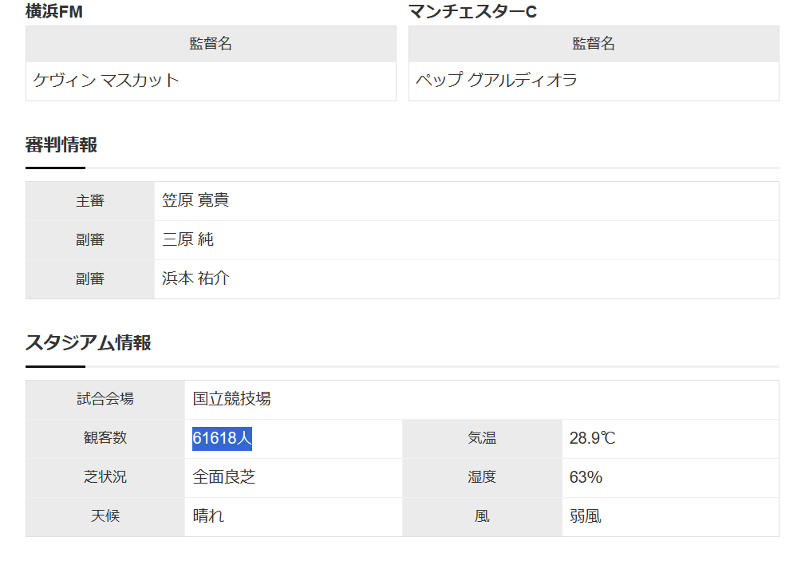Click the 試合会場 row label
The width and height of the screenshot is (809, 561).
tap(105, 399)
